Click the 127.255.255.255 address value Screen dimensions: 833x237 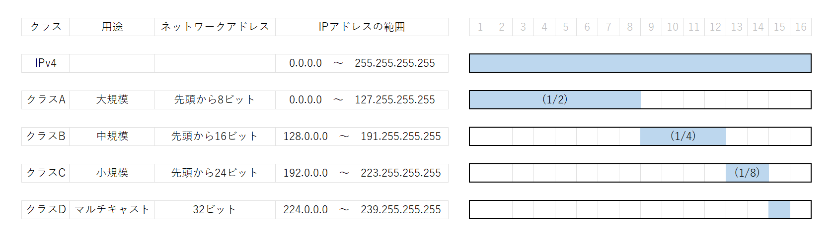[x=395, y=100]
